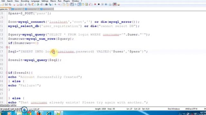Click the Playback Macro icon
The width and height of the screenshot is (206, 115).
(x=102, y=4)
